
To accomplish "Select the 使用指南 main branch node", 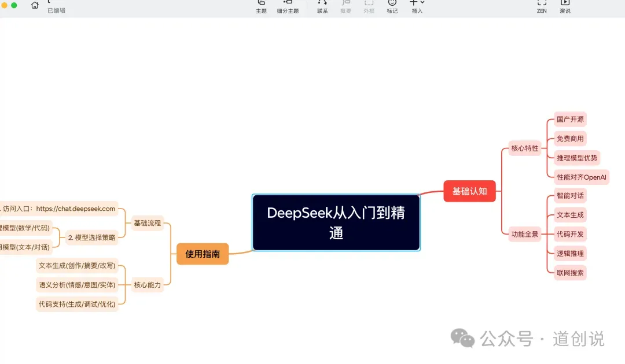I will (x=203, y=254).
